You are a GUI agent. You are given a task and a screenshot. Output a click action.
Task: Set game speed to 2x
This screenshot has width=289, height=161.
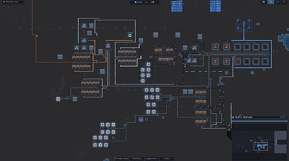tap(278, 2)
